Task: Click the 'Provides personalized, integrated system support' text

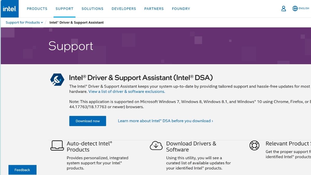Action: pyautogui.click(x=97, y=163)
